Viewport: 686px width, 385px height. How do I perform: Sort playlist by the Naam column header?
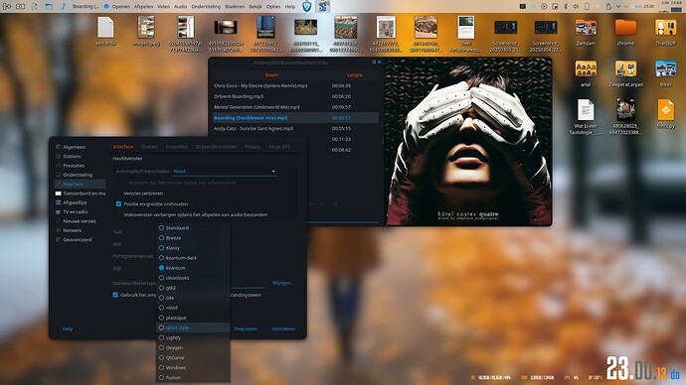tap(271, 75)
